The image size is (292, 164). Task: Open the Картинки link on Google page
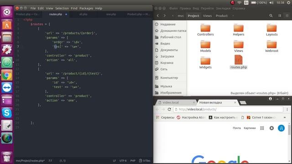250,128
